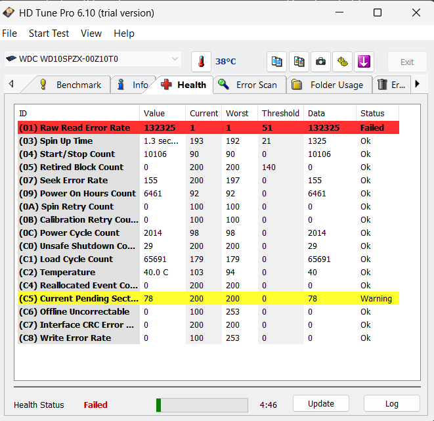Click the Failed status in the first row
This screenshot has width=434, height=421.
(372, 127)
